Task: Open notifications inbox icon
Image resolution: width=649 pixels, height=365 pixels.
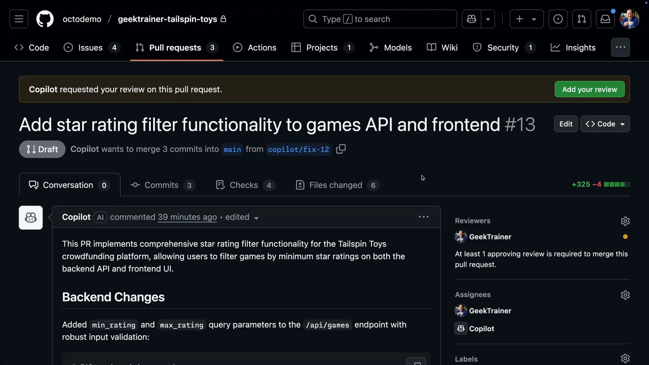Action: [605, 19]
